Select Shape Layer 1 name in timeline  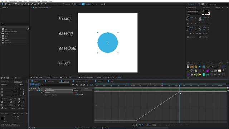coord(59,90)
